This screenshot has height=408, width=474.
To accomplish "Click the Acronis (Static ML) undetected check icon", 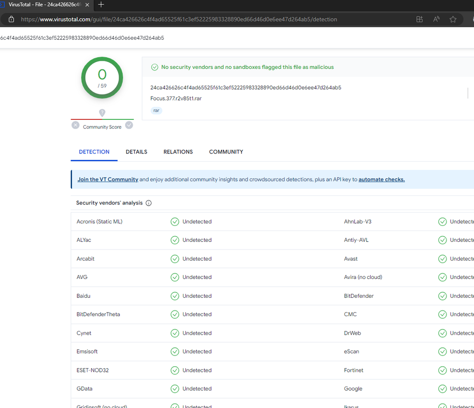I will point(175,222).
